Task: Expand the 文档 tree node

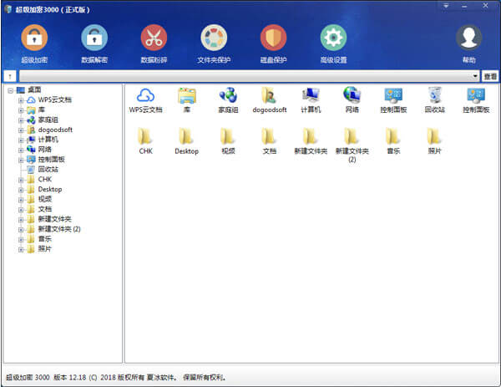Action: click(x=21, y=210)
